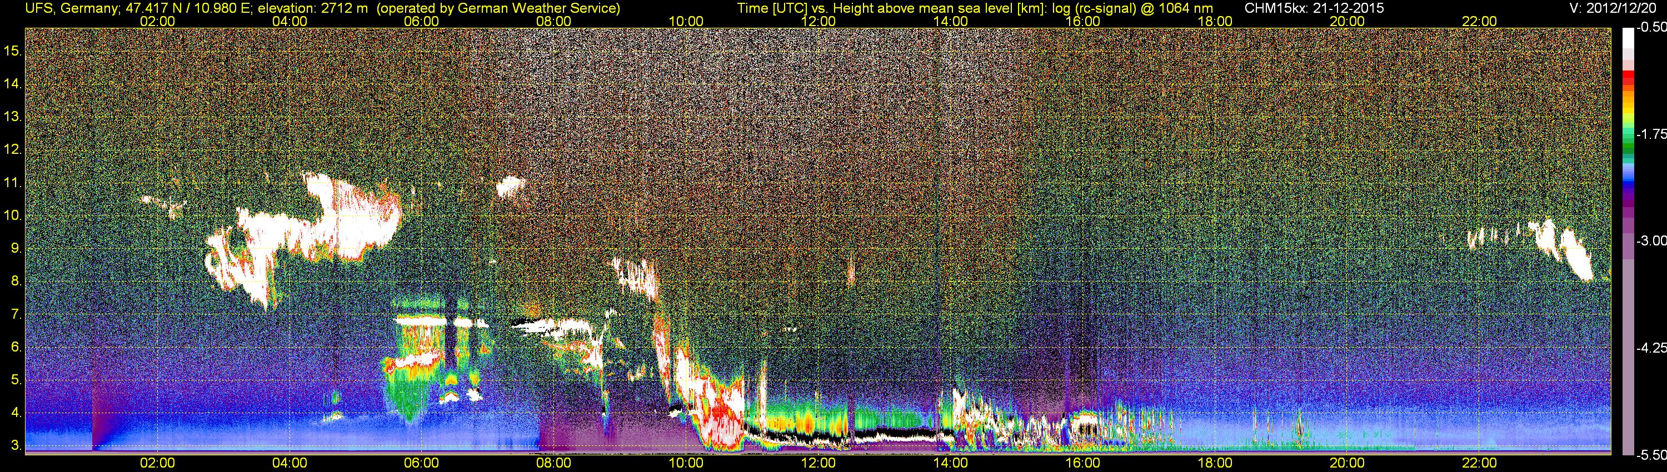
Task: Click the '4.' height axis label
Action: 17,413
